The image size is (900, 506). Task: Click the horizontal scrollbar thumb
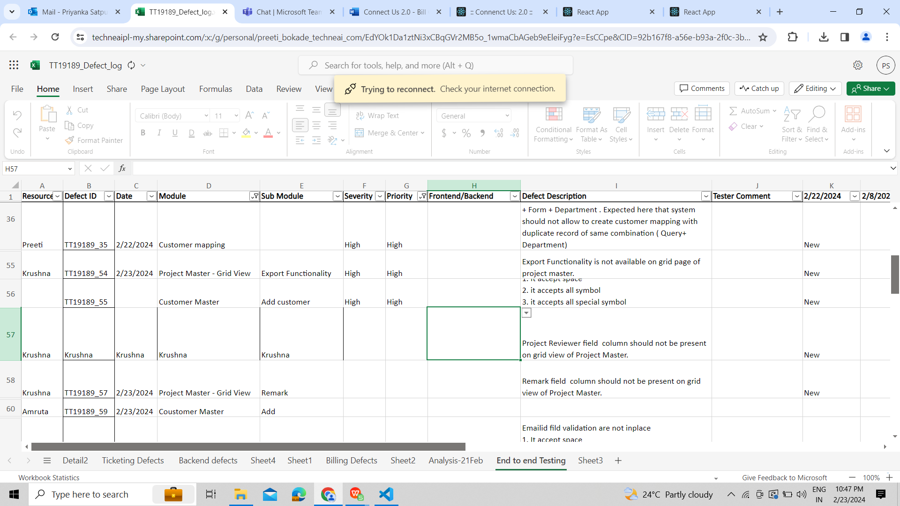(x=248, y=447)
